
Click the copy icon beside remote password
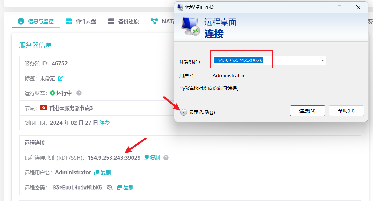pyautogui.click(x=119, y=187)
